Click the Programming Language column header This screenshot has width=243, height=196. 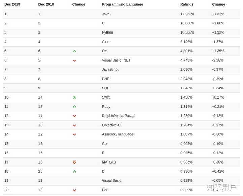point(122,4)
